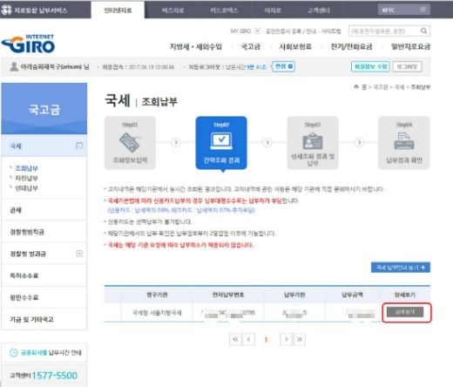Click the 사이트맵 link
Viewport: 453px width, 387px height.
point(331,31)
